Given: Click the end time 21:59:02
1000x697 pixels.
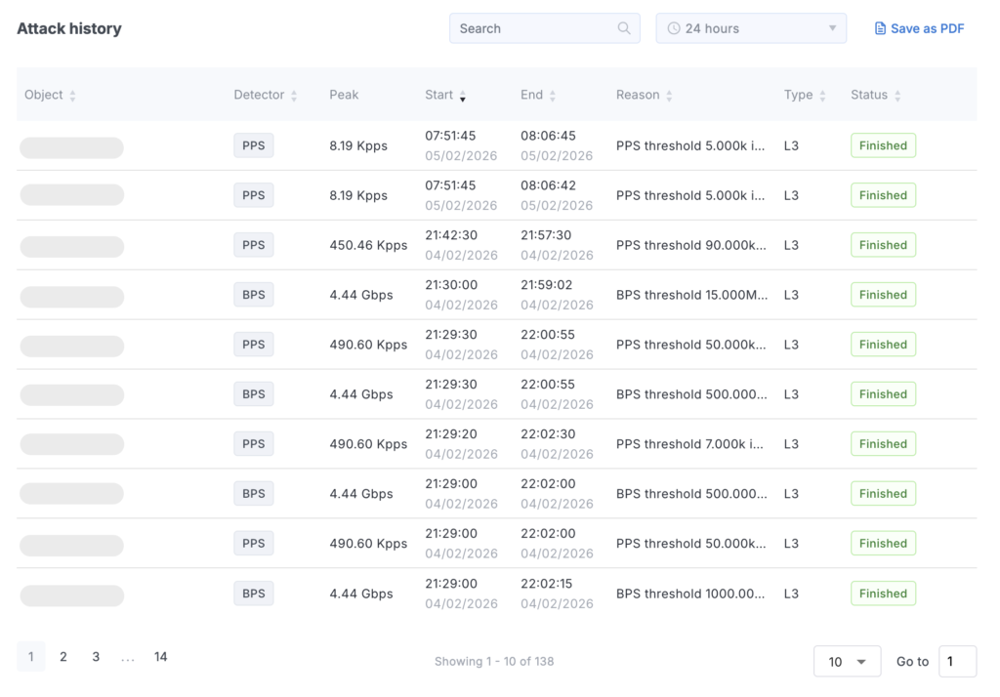Looking at the screenshot, I should [547, 285].
